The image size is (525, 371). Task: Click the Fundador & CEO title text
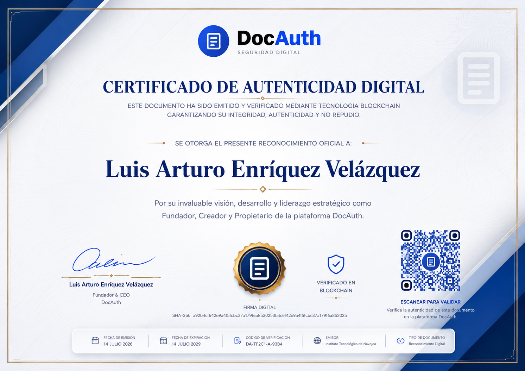coord(111,295)
